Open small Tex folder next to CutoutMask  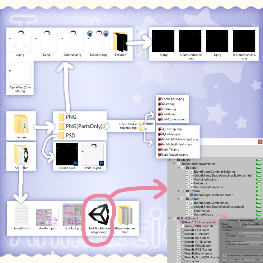click(141, 129)
